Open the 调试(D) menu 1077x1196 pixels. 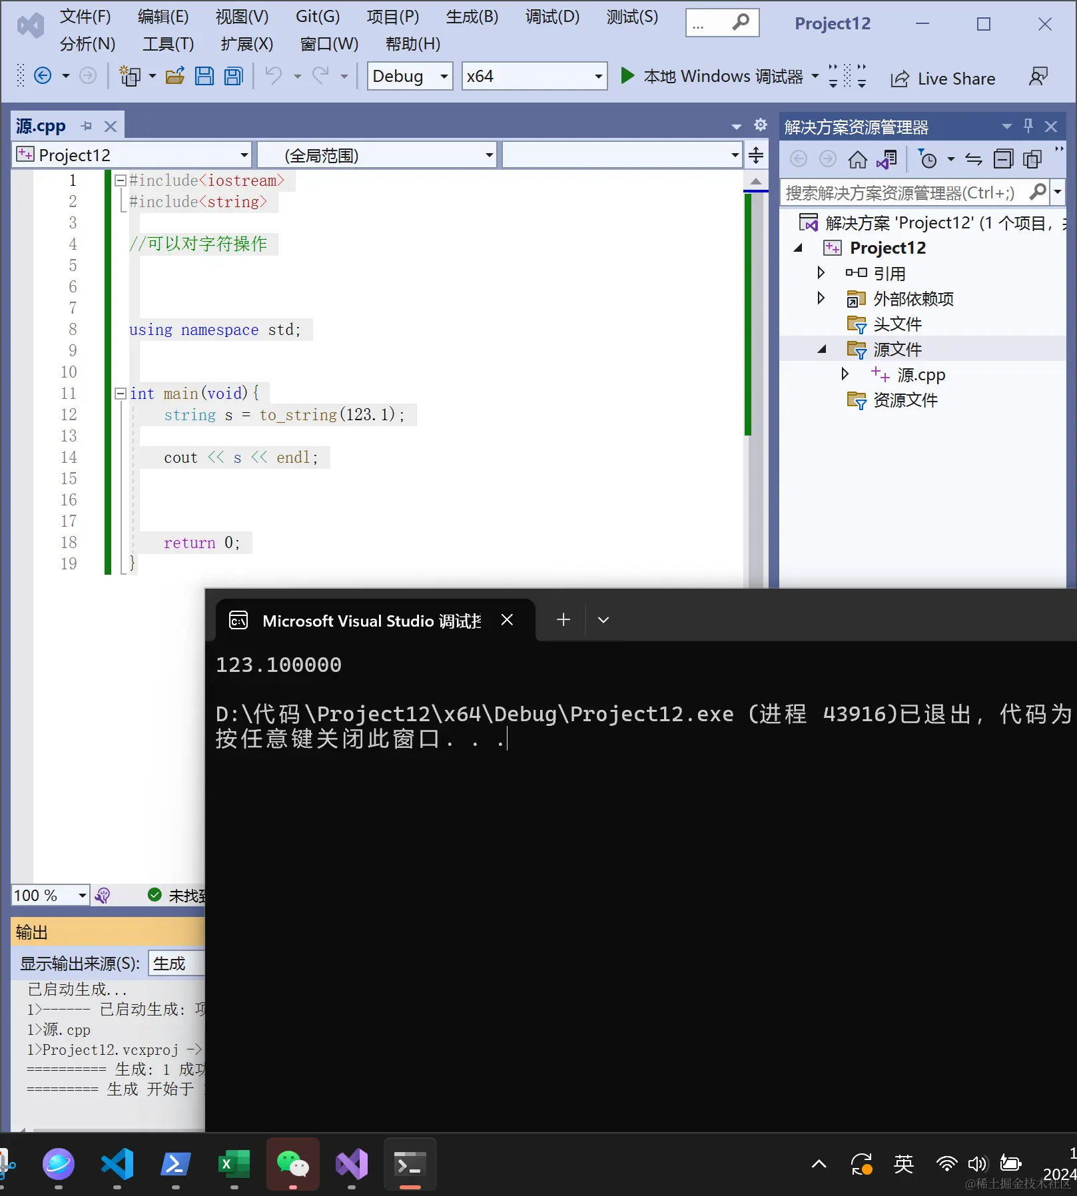[552, 16]
